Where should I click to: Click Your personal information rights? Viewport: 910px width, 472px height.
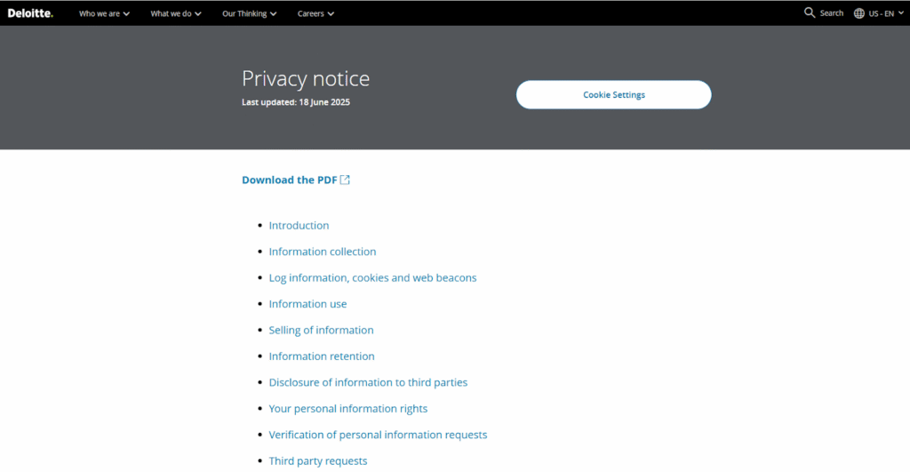coord(348,409)
